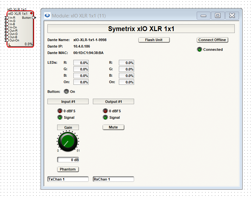Click the Flash Unit button
Image resolution: width=251 pixels, height=198 pixels.
pos(154,40)
